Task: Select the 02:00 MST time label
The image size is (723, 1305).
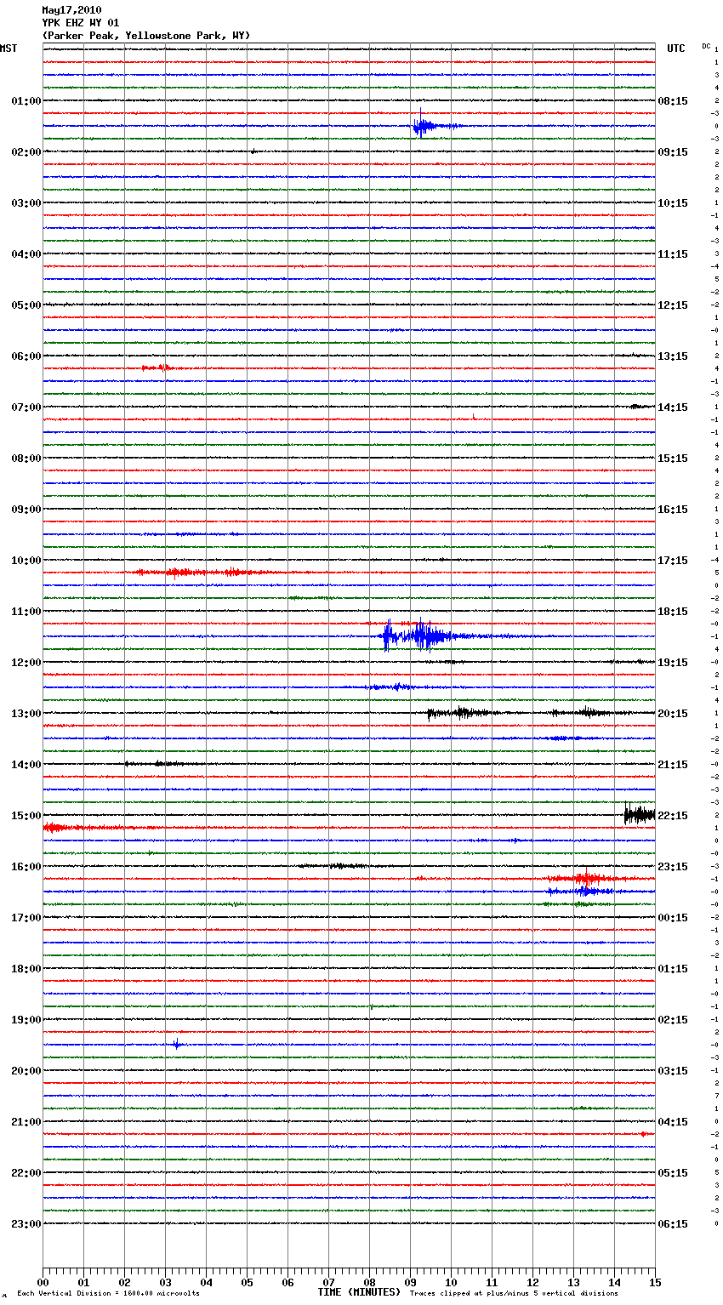Action: pos(26,152)
